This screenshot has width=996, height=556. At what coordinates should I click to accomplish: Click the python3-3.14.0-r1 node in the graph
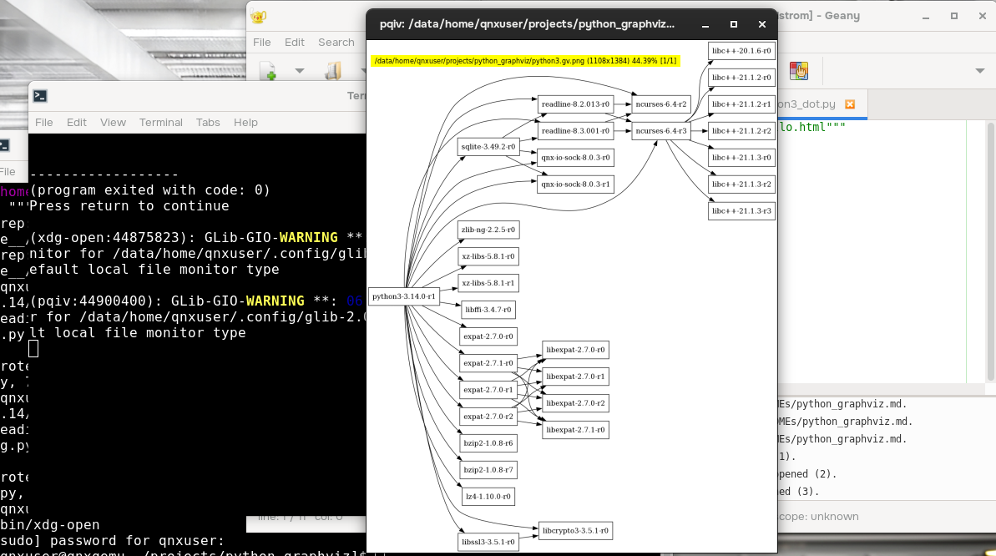403,296
